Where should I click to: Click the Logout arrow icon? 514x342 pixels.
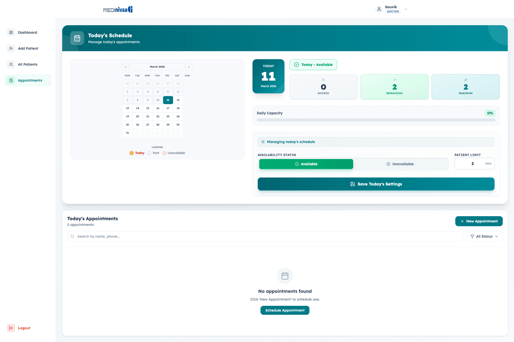(11, 328)
